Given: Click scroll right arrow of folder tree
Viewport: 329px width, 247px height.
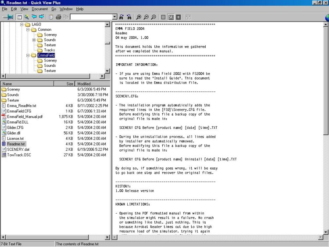Looking at the screenshot, I should (102, 76).
